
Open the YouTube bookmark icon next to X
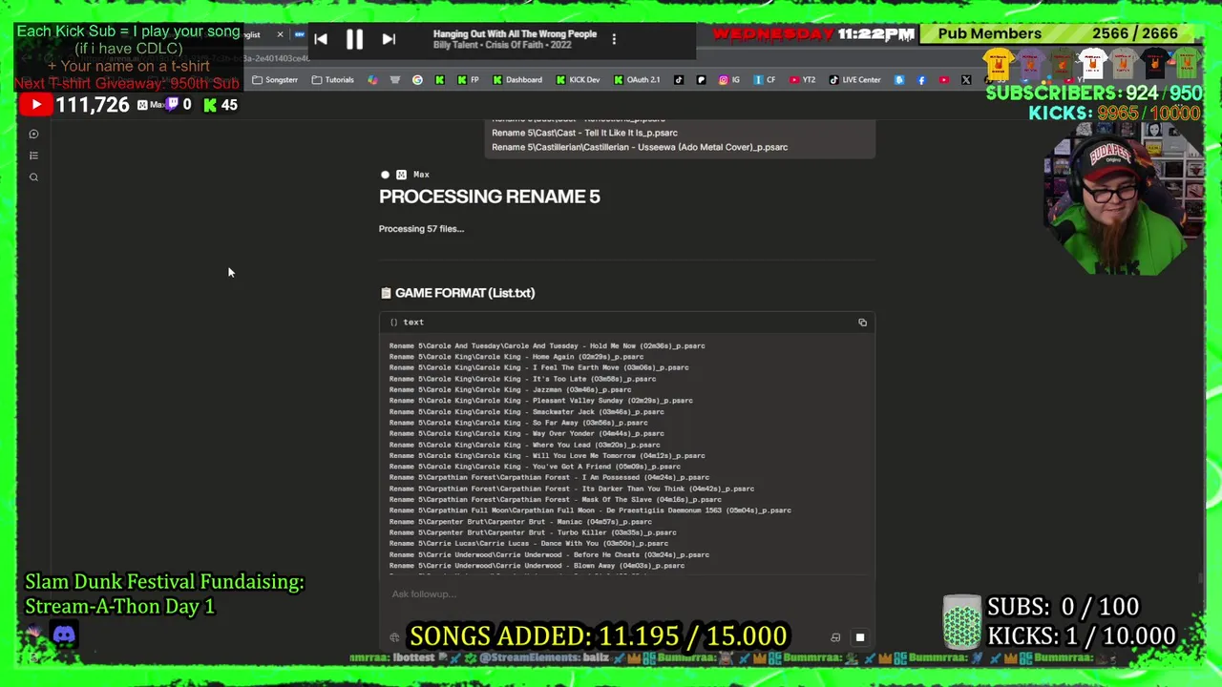pos(944,80)
